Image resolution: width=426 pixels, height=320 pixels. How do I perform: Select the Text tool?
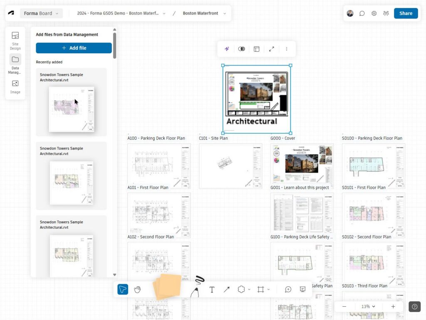click(212, 289)
